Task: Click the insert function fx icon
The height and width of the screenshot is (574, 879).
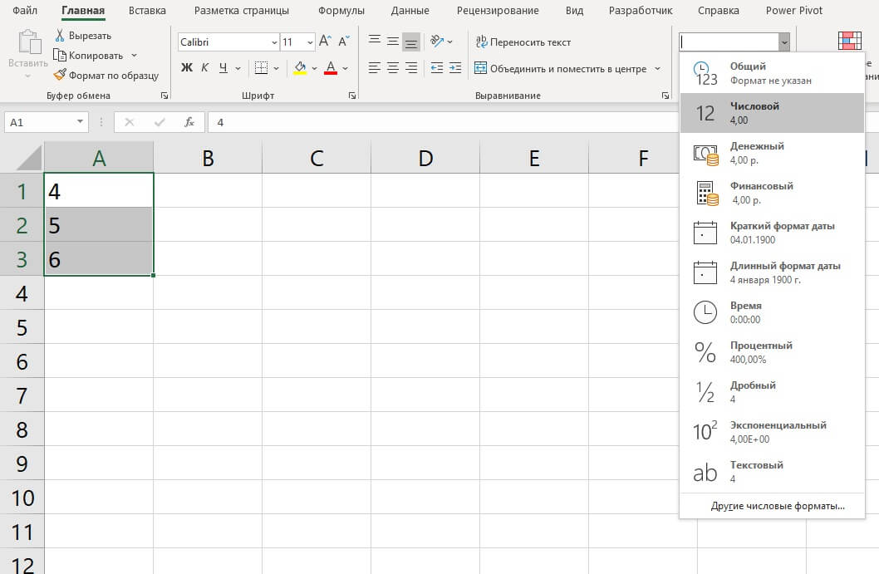Action: [189, 122]
